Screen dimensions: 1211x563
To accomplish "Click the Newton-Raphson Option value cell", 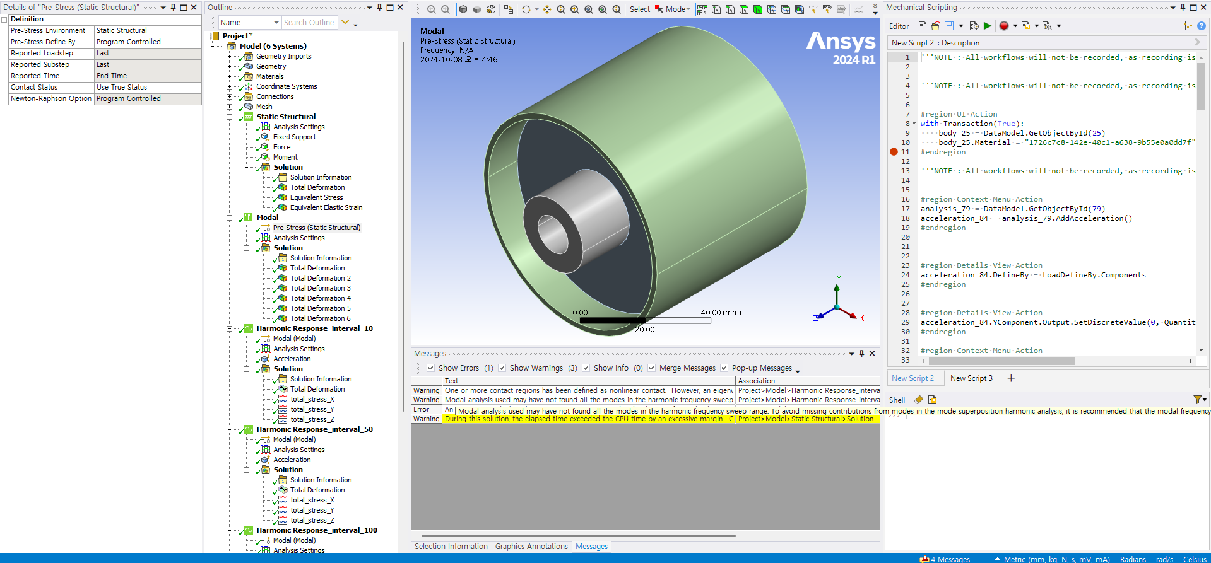I will (x=148, y=98).
